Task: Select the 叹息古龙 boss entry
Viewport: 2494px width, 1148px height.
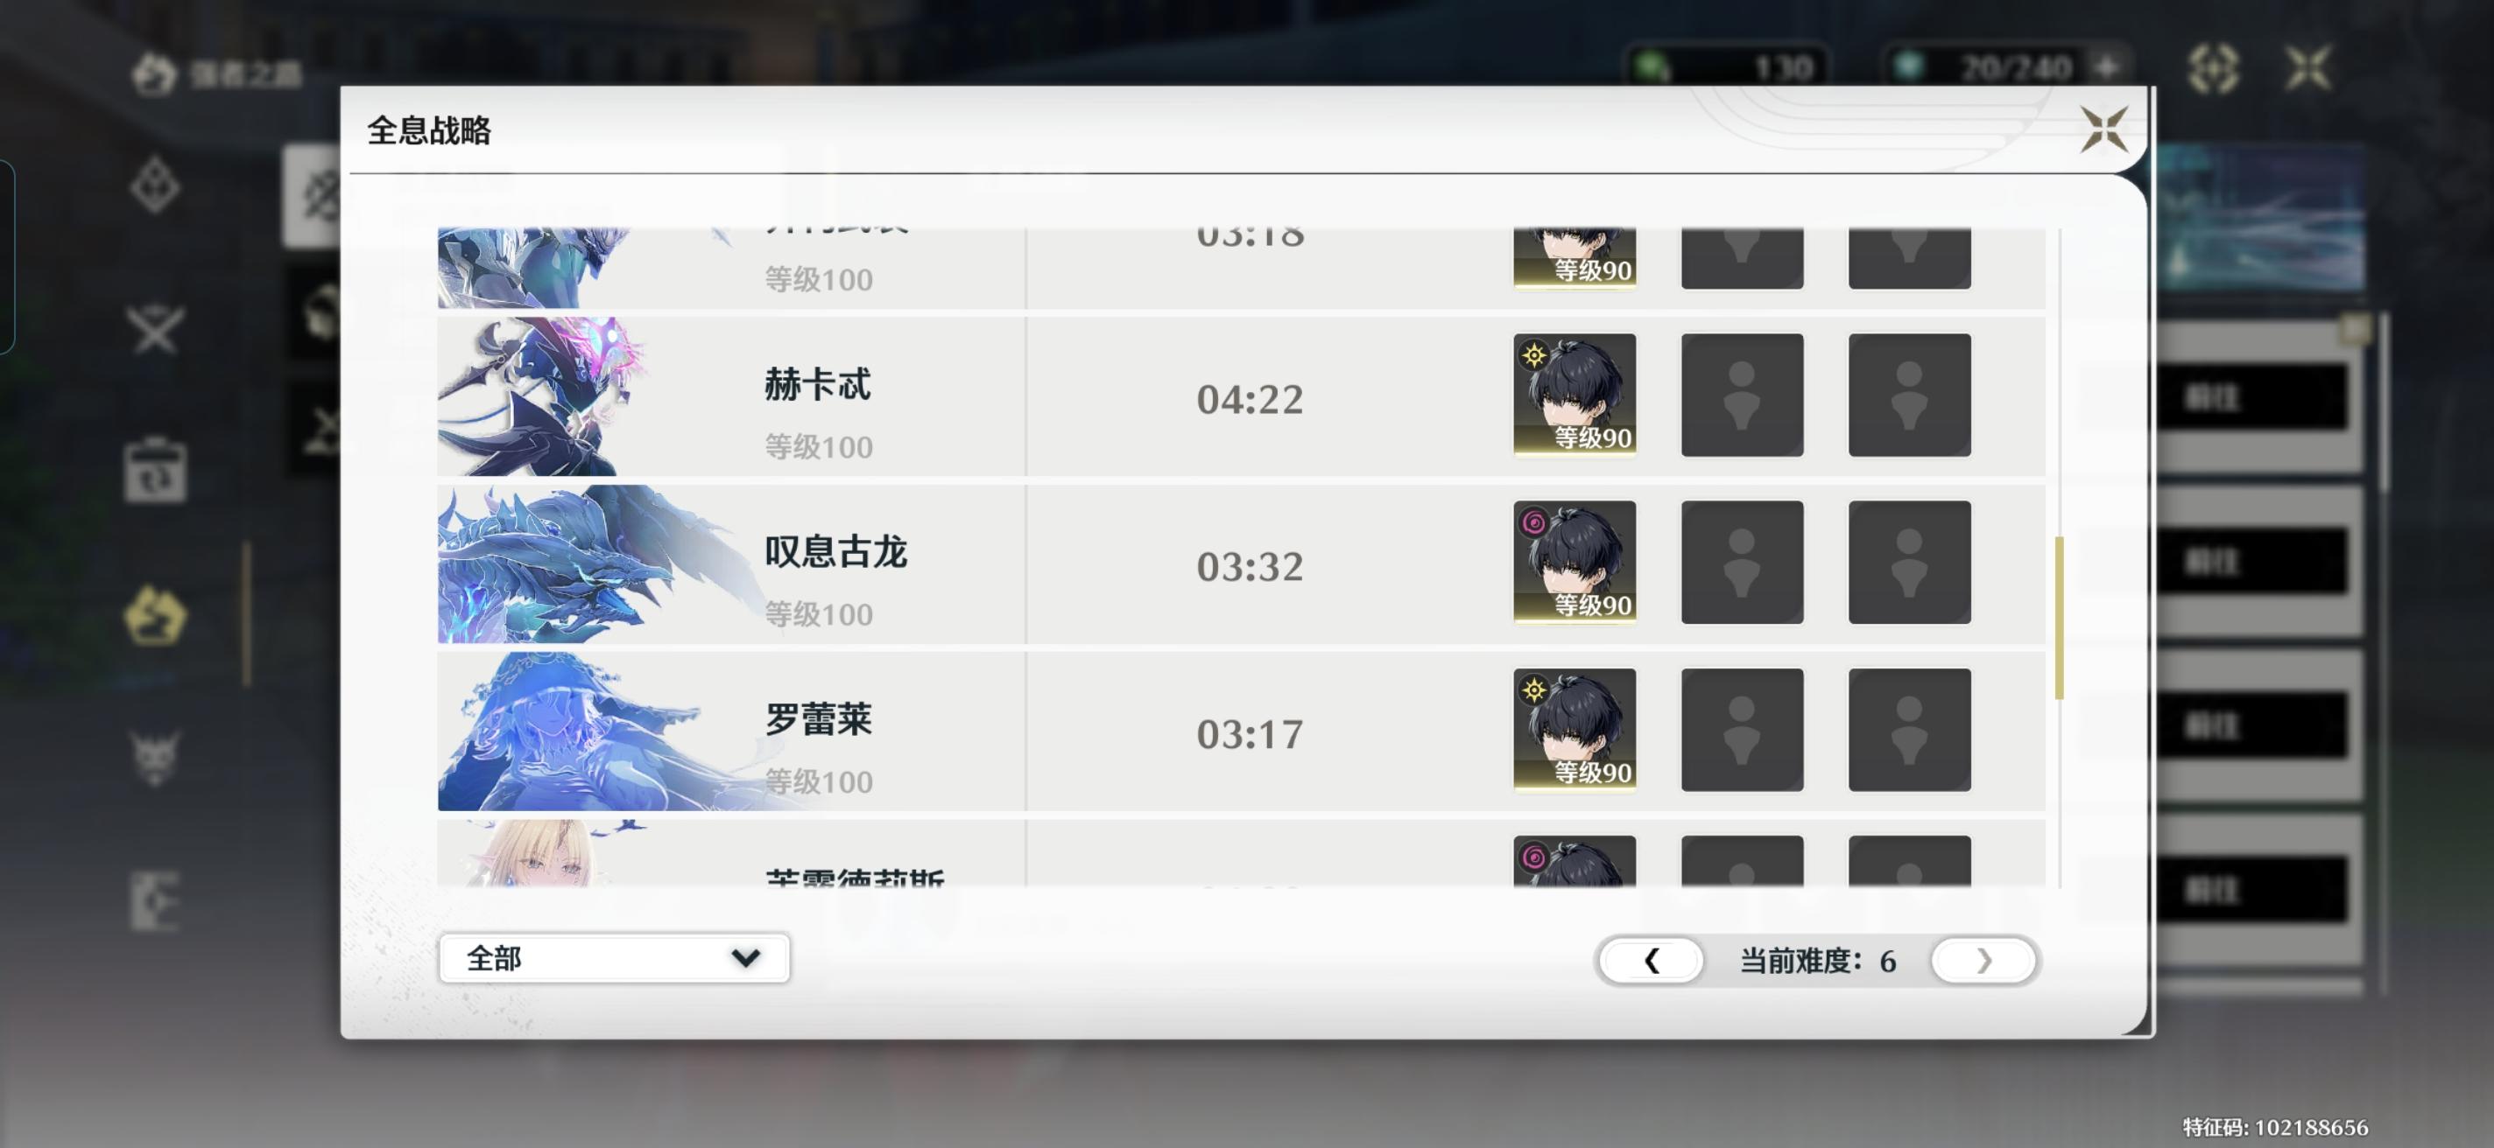Action: pyautogui.click(x=1240, y=563)
